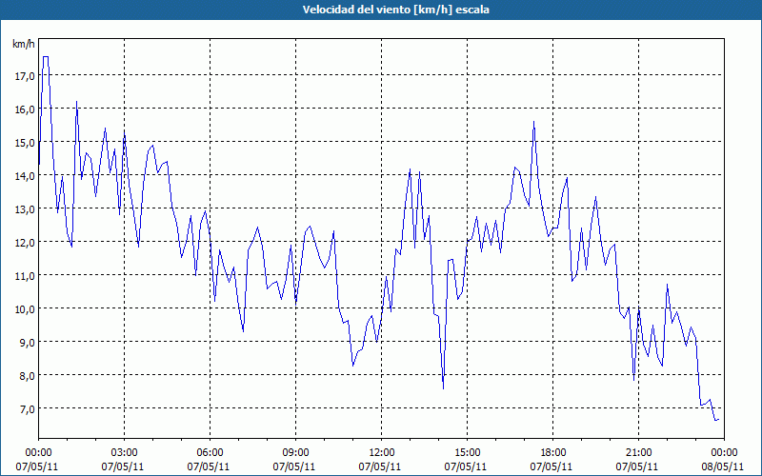Click the '09:00' time label
The width and height of the screenshot is (762, 476).
(x=295, y=453)
